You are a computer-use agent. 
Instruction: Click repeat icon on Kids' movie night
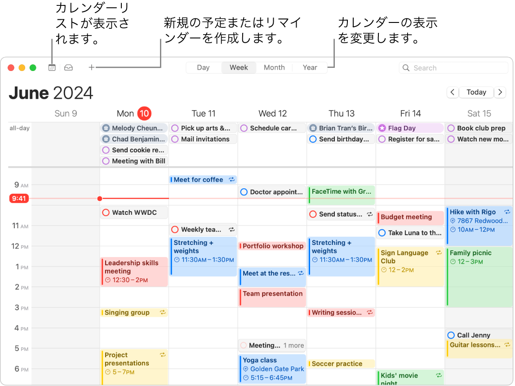(x=439, y=375)
